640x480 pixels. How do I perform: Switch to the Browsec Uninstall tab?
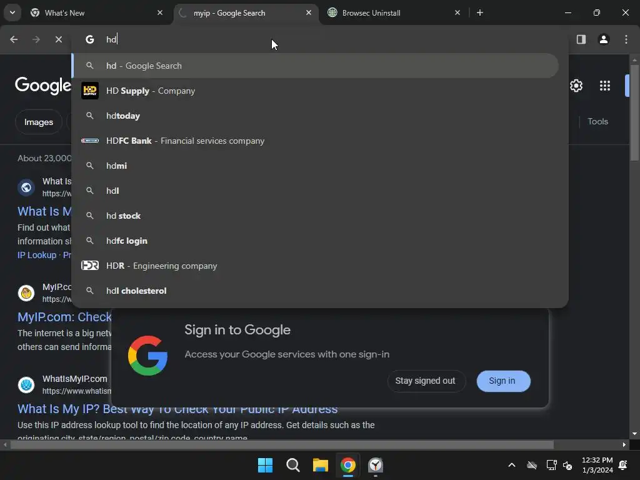394,13
